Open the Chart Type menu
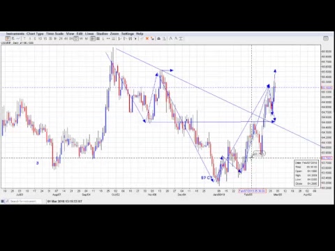The width and height of the screenshot is (335, 251). point(35,33)
